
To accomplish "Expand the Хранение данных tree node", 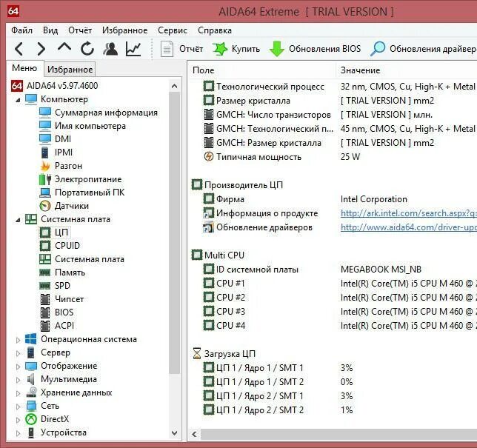I will coord(18,393).
